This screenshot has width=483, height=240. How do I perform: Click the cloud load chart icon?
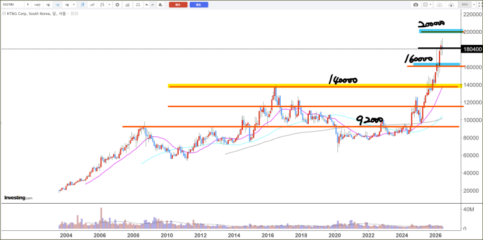[x=451, y=5]
